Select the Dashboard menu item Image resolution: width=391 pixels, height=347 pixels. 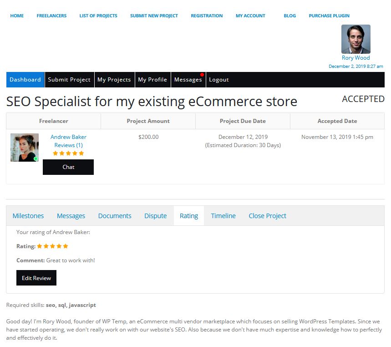coord(25,80)
